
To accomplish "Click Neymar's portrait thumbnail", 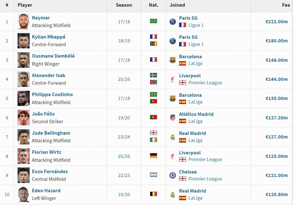I will click(x=24, y=21).
